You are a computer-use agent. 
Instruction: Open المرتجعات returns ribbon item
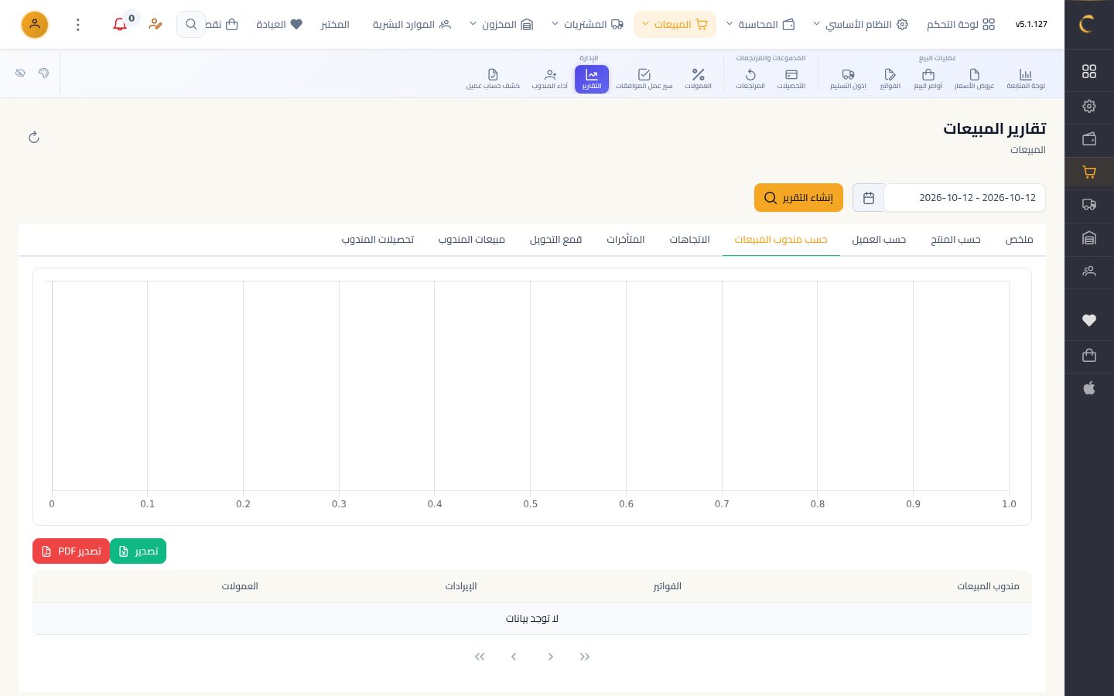pos(750,79)
